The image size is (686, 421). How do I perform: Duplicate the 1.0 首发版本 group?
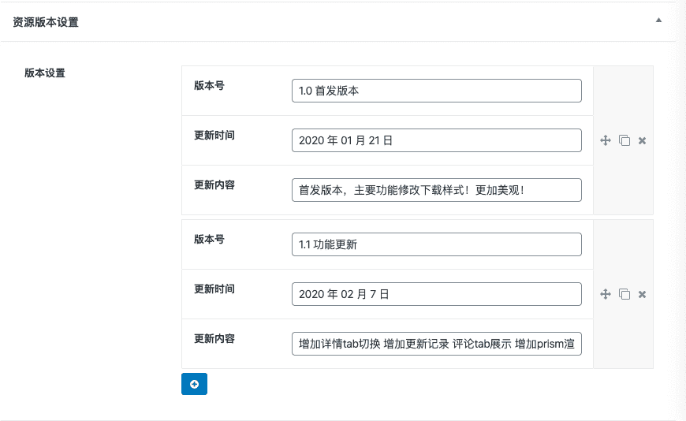point(624,140)
